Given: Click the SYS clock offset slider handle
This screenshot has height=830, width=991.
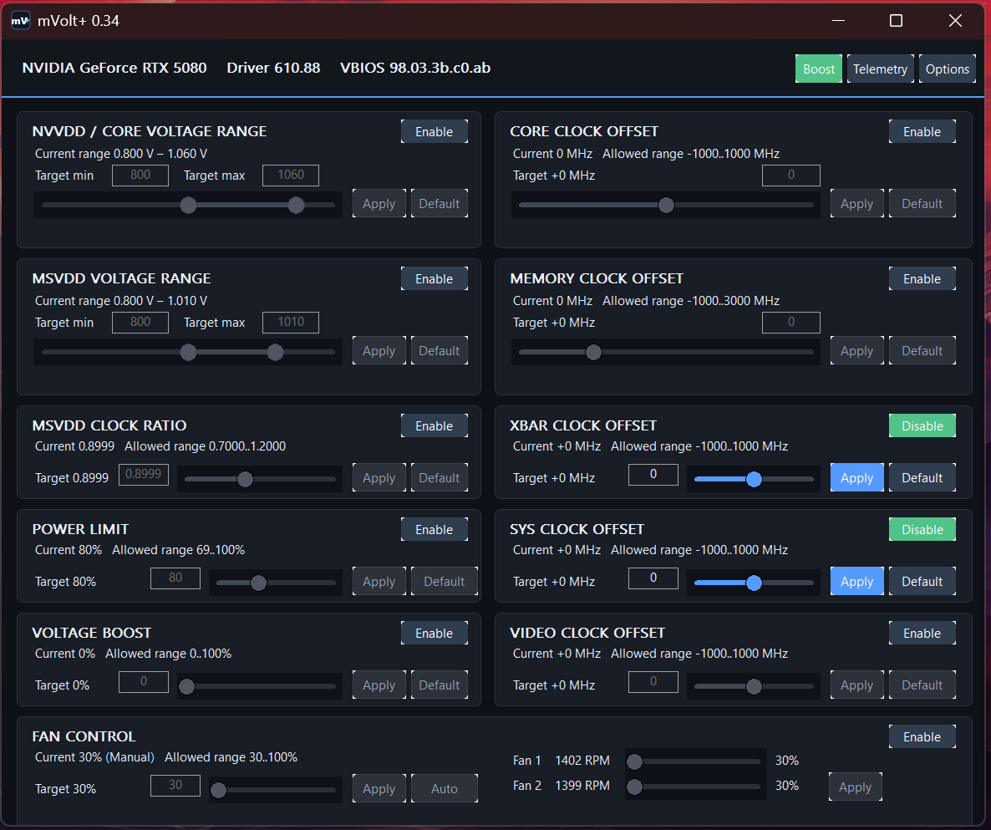Looking at the screenshot, I should point(754,583).
